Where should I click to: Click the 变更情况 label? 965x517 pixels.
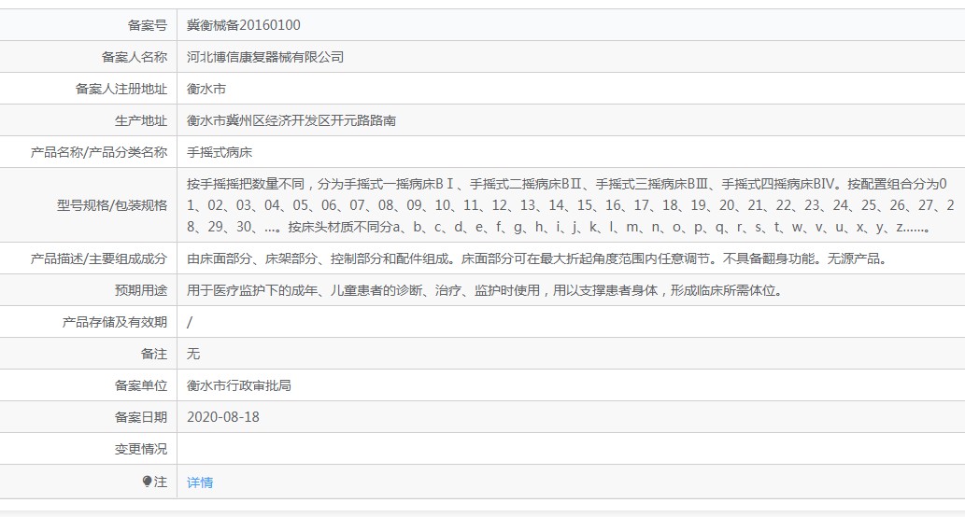tap(141, 450)
